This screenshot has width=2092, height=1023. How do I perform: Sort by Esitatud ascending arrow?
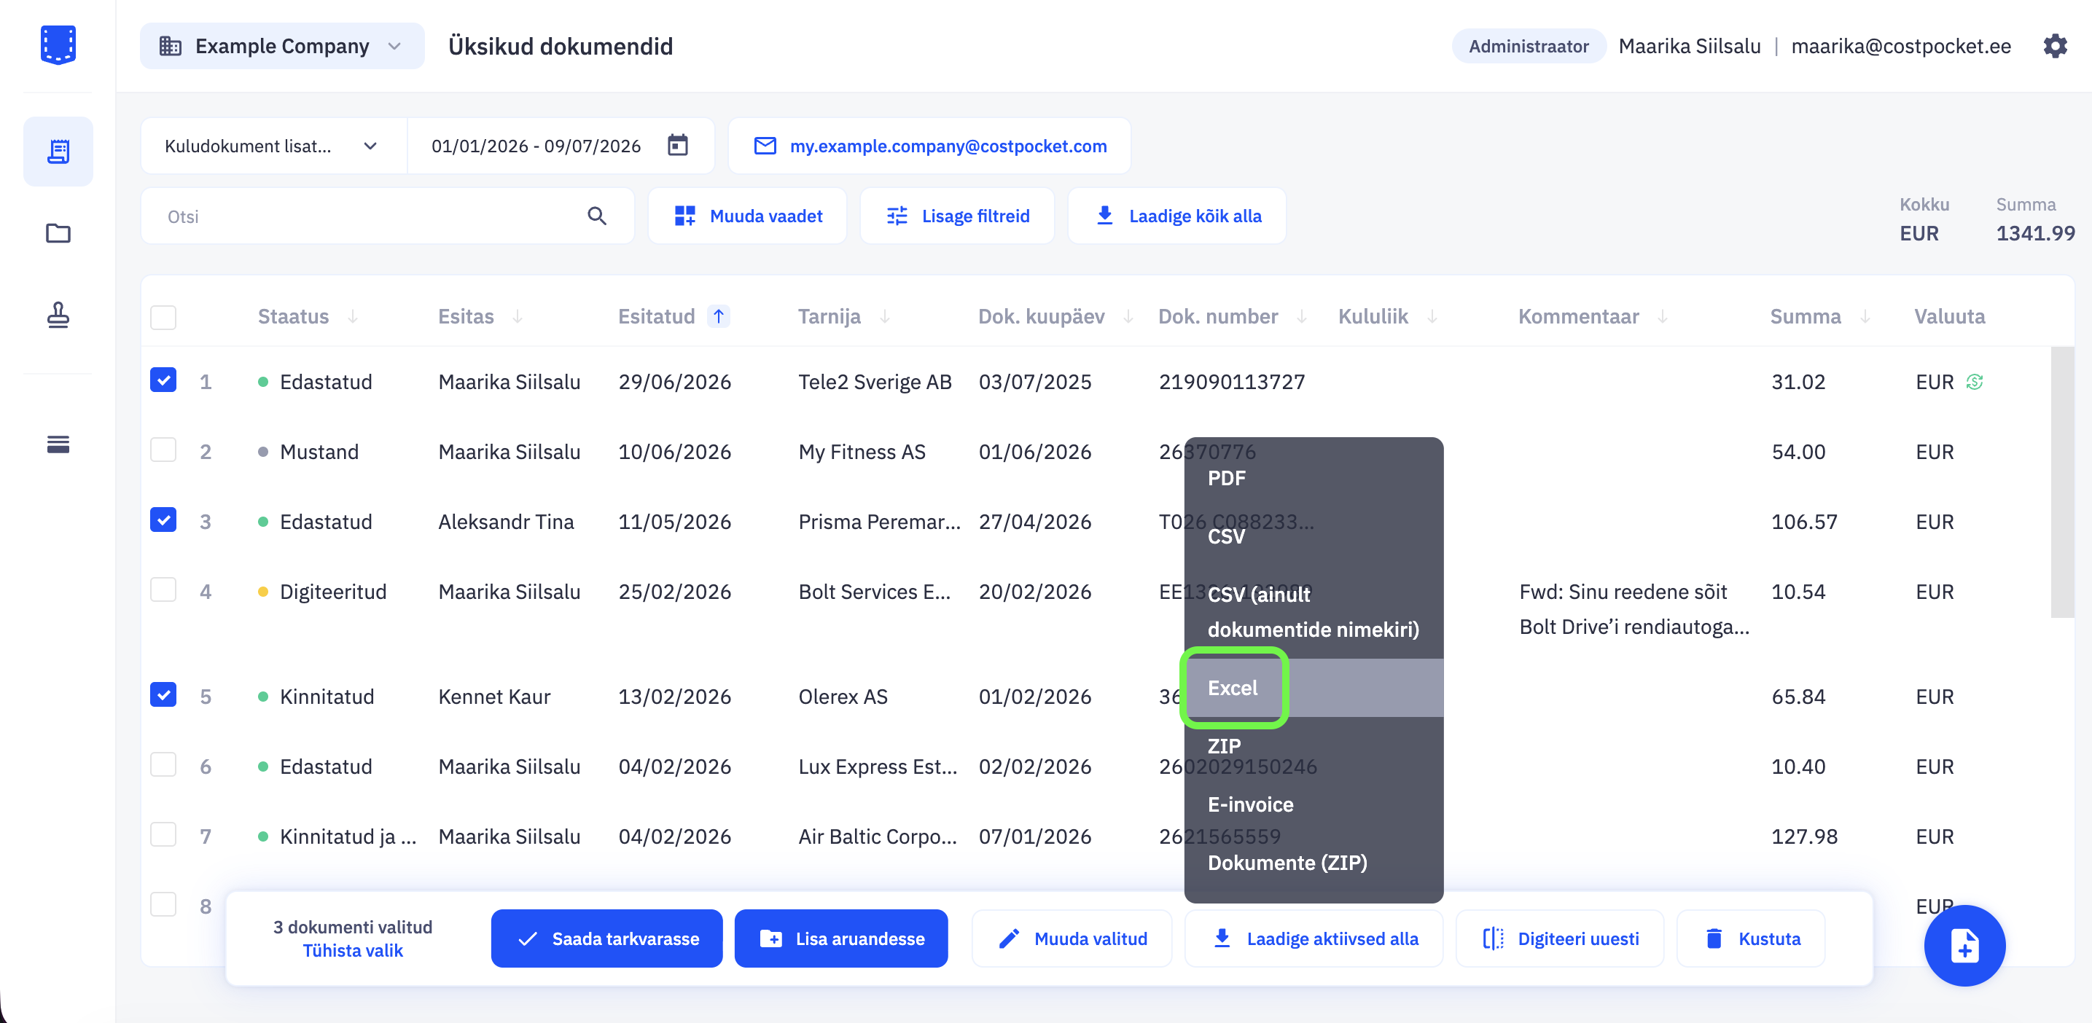pos(719,315)
